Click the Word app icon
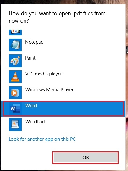This screenshot has height=171, width=128. point(15,109)
